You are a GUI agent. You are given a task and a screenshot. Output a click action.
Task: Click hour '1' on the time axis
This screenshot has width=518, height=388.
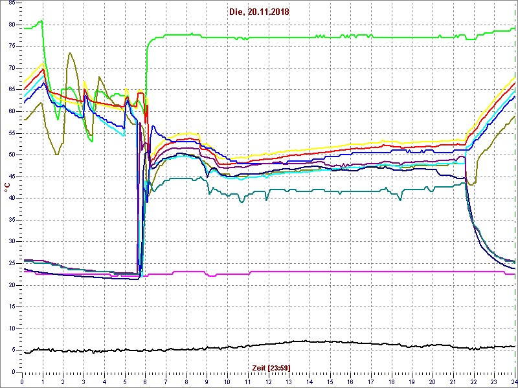43,380
